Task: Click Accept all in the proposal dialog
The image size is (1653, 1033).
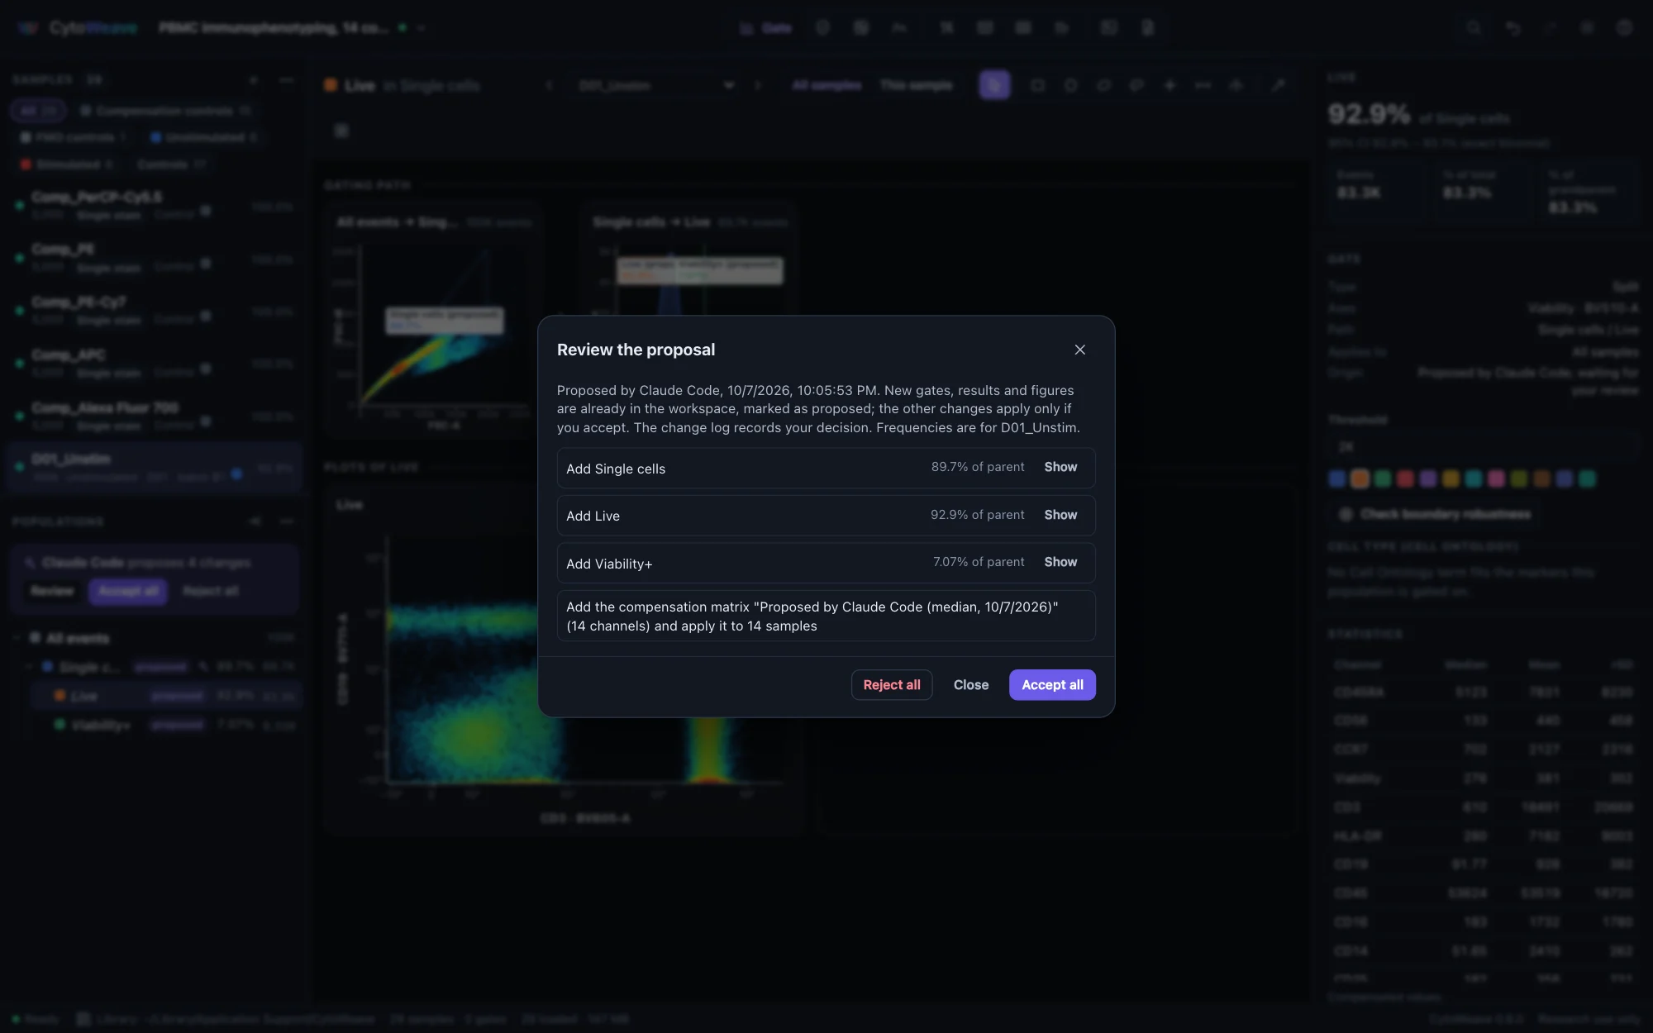Action: tap(1052, 684)
